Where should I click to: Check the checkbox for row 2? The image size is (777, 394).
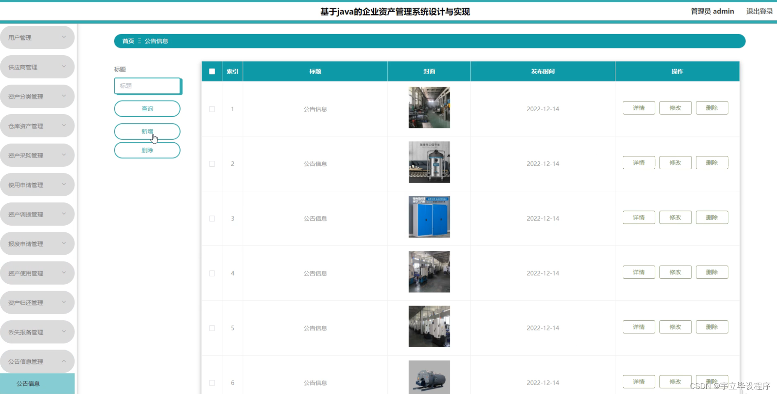pos(212,164)
